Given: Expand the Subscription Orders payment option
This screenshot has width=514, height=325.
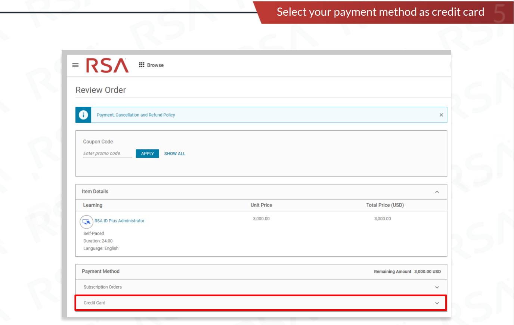Looking at the screenshot, I should (437, 287).
